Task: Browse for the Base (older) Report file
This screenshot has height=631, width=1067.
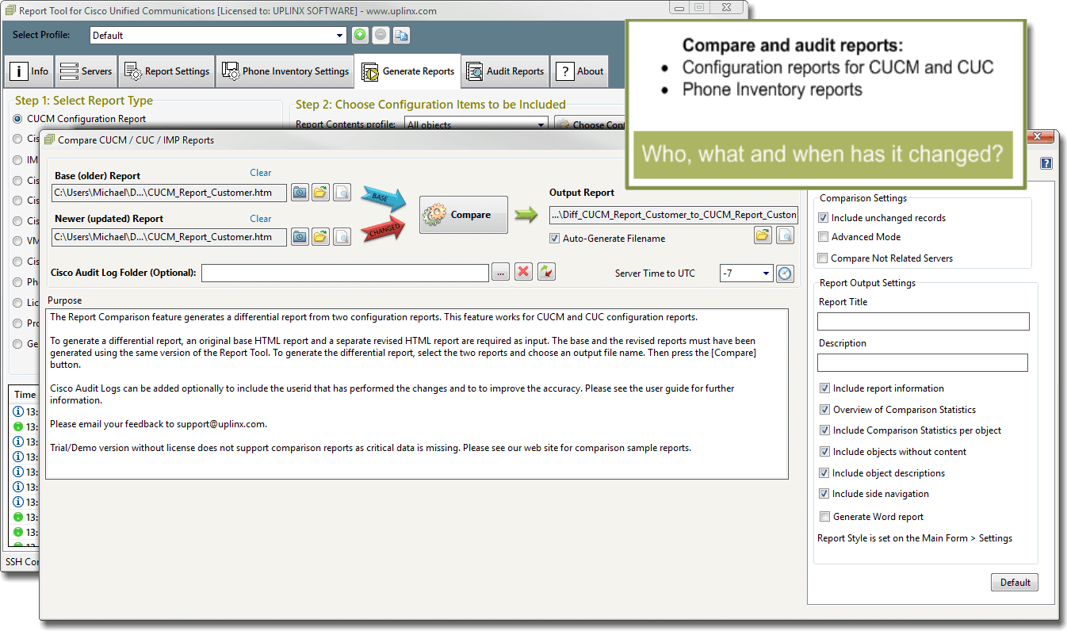Action: click(x=320, y=192)
